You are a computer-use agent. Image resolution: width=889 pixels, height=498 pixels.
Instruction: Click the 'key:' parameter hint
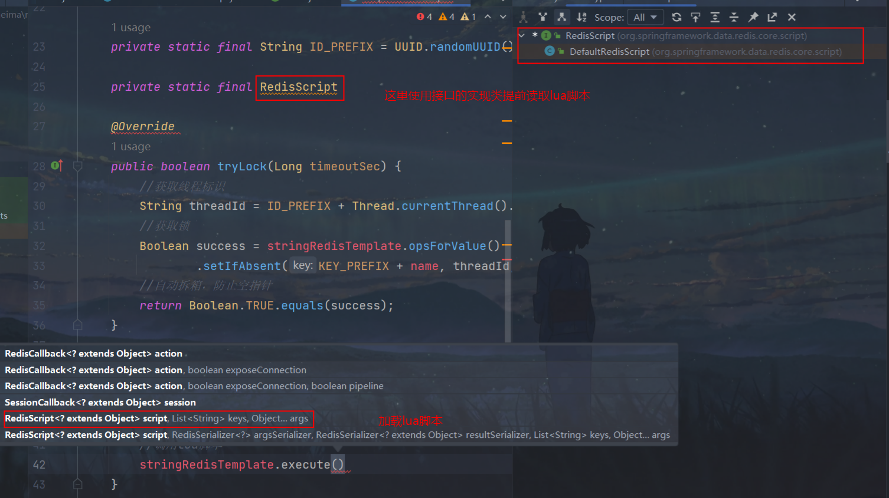(303, 265)
